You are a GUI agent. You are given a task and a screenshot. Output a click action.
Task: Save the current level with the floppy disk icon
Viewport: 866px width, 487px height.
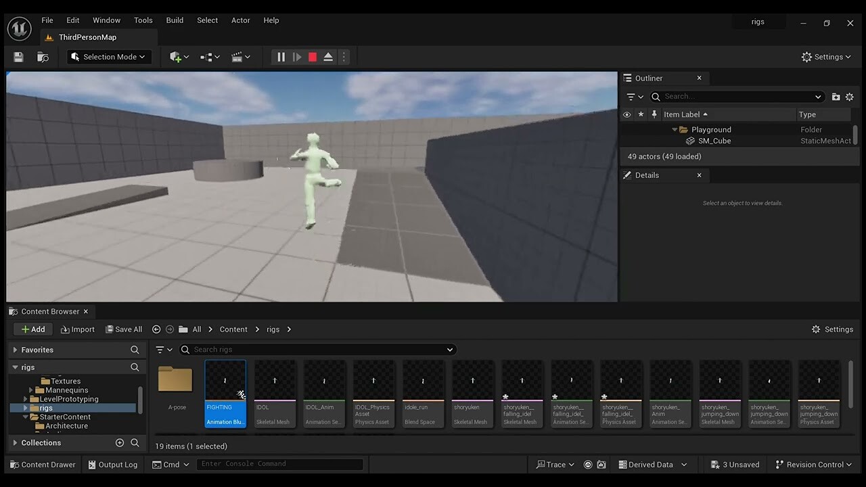click(x=18, y=57)
